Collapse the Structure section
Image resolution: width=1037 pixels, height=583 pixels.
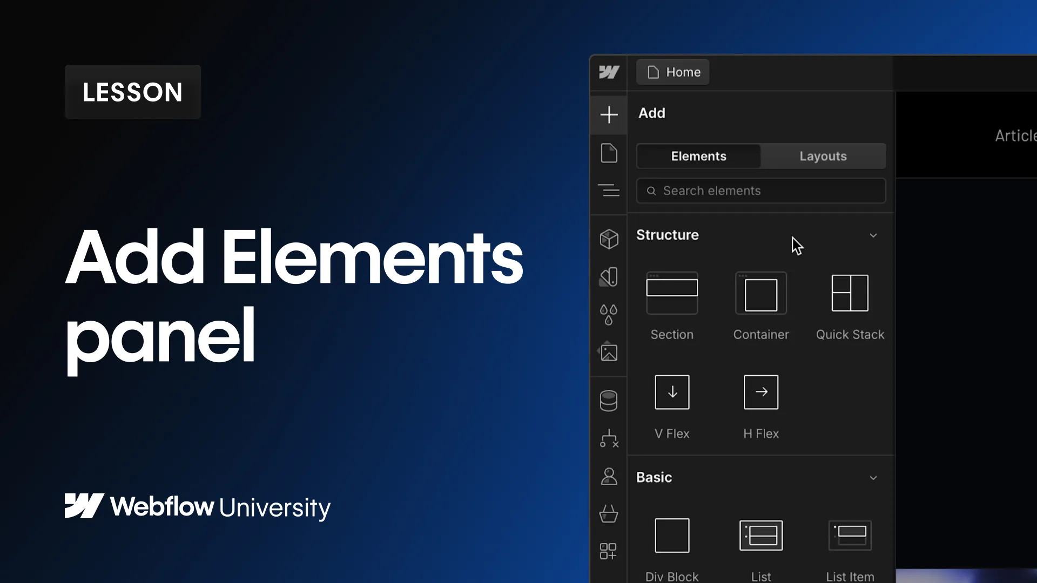pos(873,235)
